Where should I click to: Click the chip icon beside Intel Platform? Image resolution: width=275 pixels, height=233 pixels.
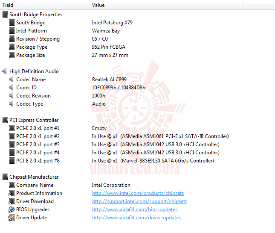coord(12,31)
